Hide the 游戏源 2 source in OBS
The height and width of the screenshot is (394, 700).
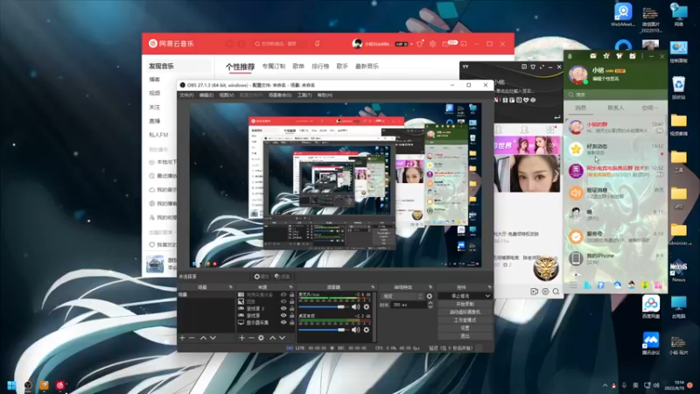[x=283, y=308]
